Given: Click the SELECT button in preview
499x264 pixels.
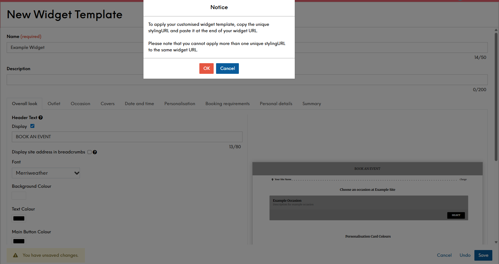Looking at the screenshot, I should pyautogui.click(x=456, y=215).
